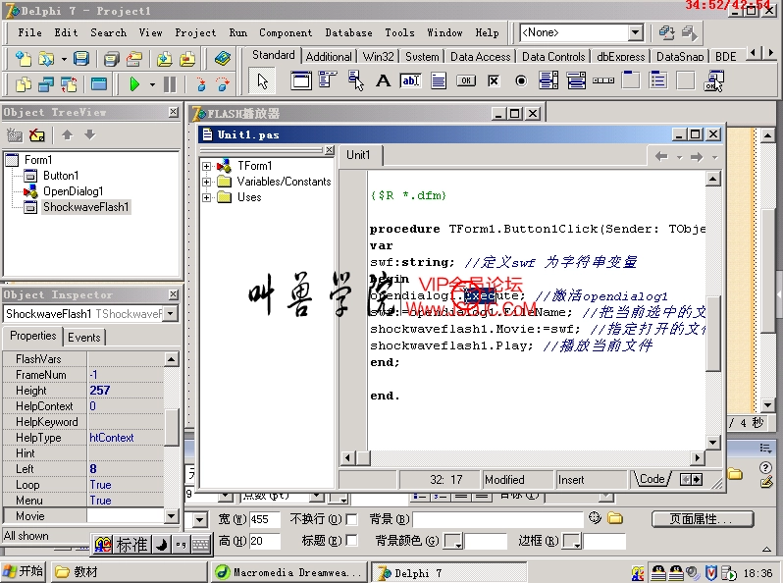The image size is (783, 583).
Task: Select the CheckBox component icon
Action: pos(494,80)
